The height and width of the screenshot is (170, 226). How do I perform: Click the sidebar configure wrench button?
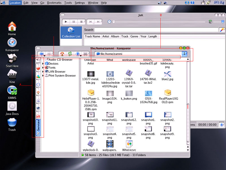point(38,59)
